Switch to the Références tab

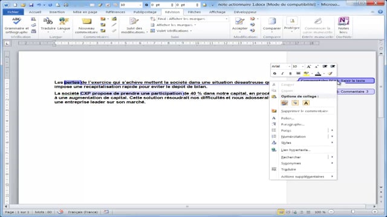(x=115, y=12)
